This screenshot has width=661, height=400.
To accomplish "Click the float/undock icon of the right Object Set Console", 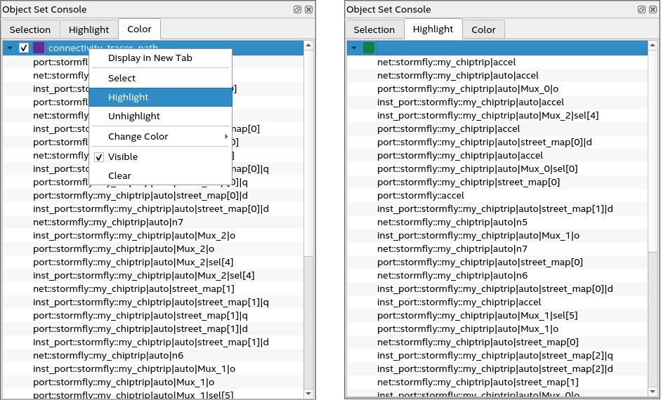I will (641, 10).
